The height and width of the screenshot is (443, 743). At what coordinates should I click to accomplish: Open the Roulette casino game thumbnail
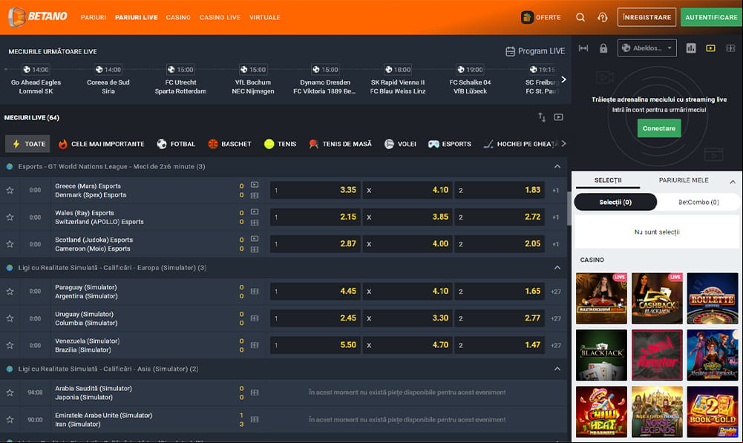coord(713,298)
